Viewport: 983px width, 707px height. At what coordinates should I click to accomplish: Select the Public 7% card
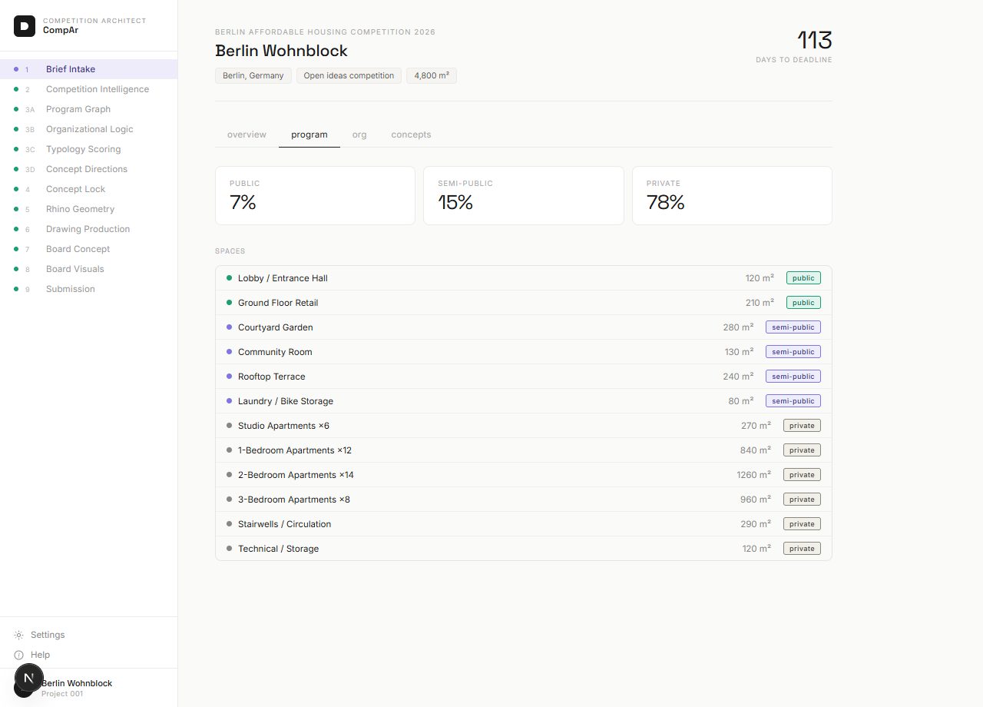pos(315,196)
